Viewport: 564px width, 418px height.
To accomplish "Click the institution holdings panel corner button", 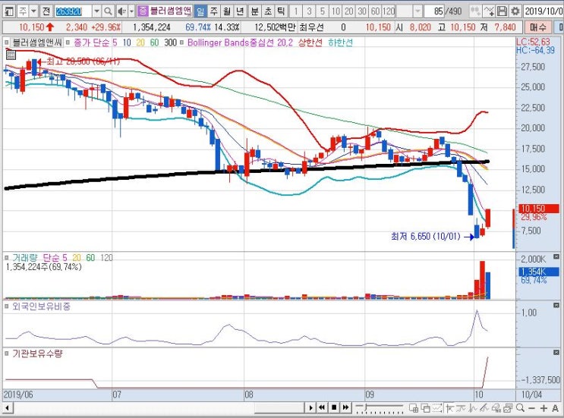I will 556,352.
